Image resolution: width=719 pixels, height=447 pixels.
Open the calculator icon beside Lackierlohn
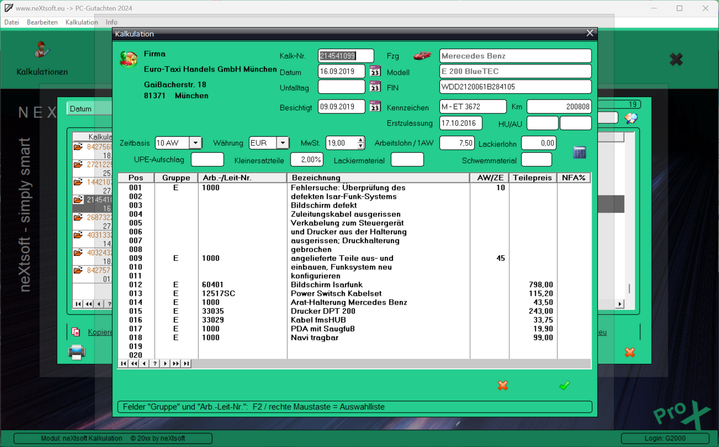point(579,152)
